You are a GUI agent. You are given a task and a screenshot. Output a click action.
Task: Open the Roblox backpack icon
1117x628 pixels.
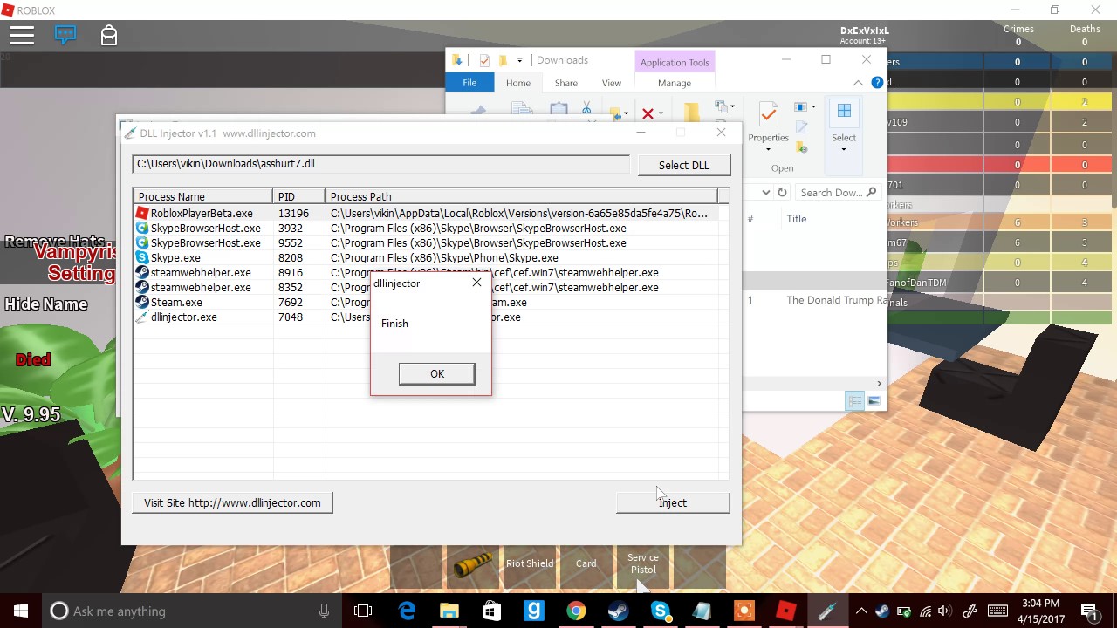(109, 35)
